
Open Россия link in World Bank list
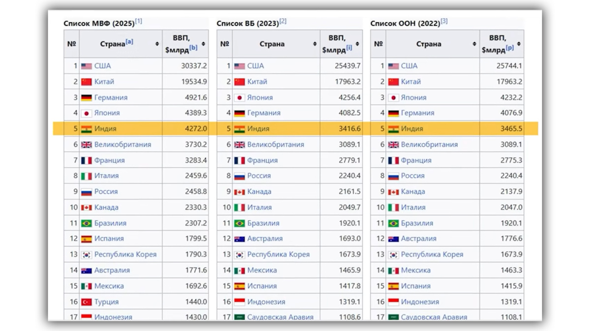259,176
